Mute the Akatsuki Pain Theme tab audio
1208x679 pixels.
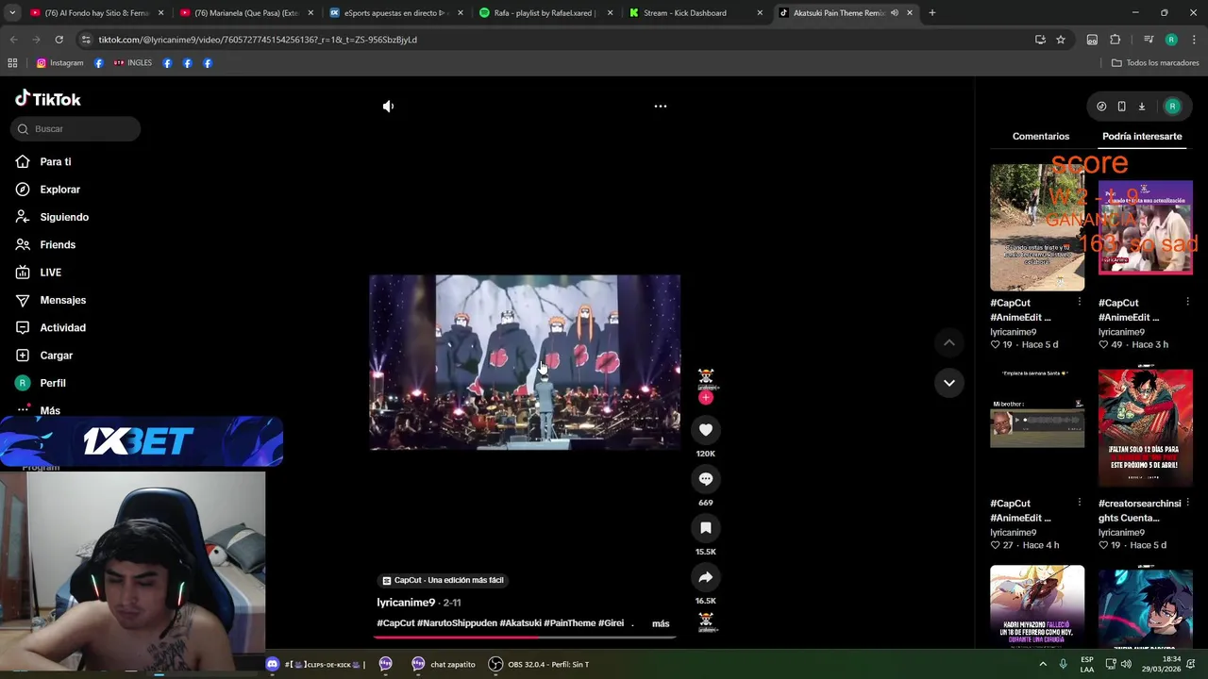click(894, 13)
